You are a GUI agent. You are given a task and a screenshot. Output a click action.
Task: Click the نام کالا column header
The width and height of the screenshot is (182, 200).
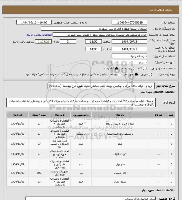pyautogui.click(x=120, y=115)
